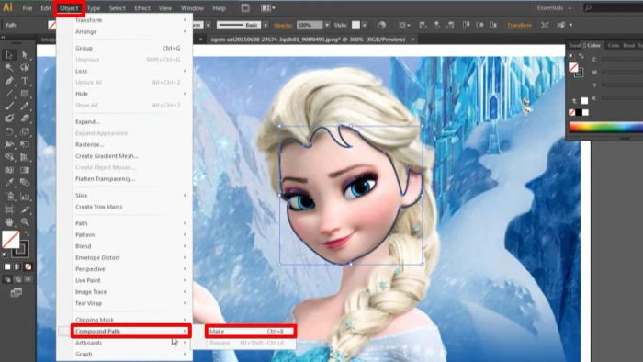643x362 pixels.
Task: Select the Pen tool
Action: tap(9, 81)
